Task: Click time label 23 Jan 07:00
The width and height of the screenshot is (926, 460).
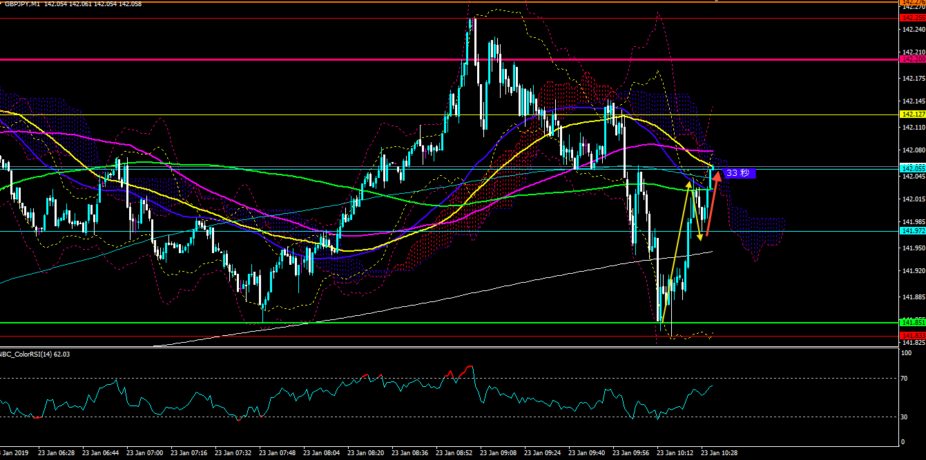Action: coord(145,453)
